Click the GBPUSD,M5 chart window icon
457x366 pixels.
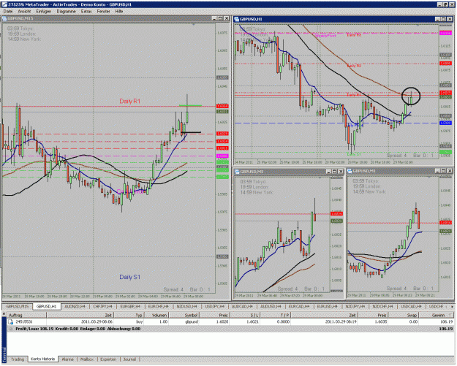[x=237, y=172]
